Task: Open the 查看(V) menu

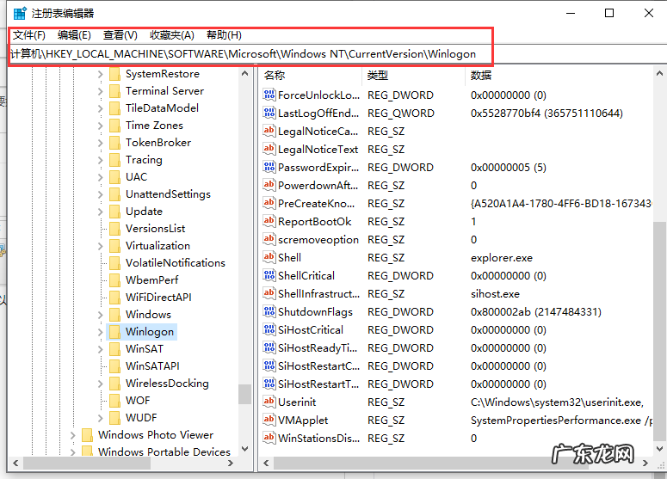Action: 120,35
